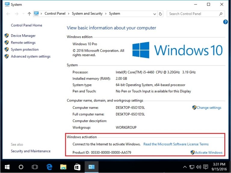Image resolution: width=231 pixels, height=173 pixels.
Task: Open Device Manager from left sidebar
Action: pos(23,36)
